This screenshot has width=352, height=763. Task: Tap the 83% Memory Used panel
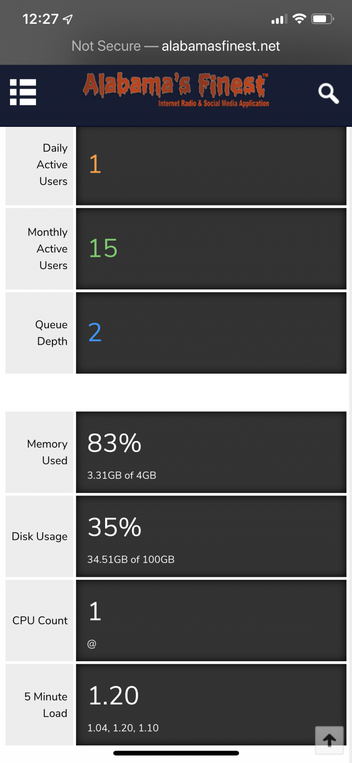point(211,452)
